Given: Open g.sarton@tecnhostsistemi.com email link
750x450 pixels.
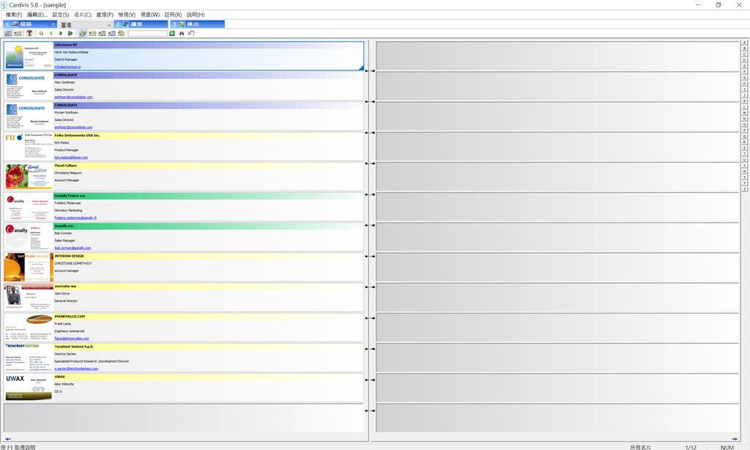Looking at the screenshot, I should point(76,369).
